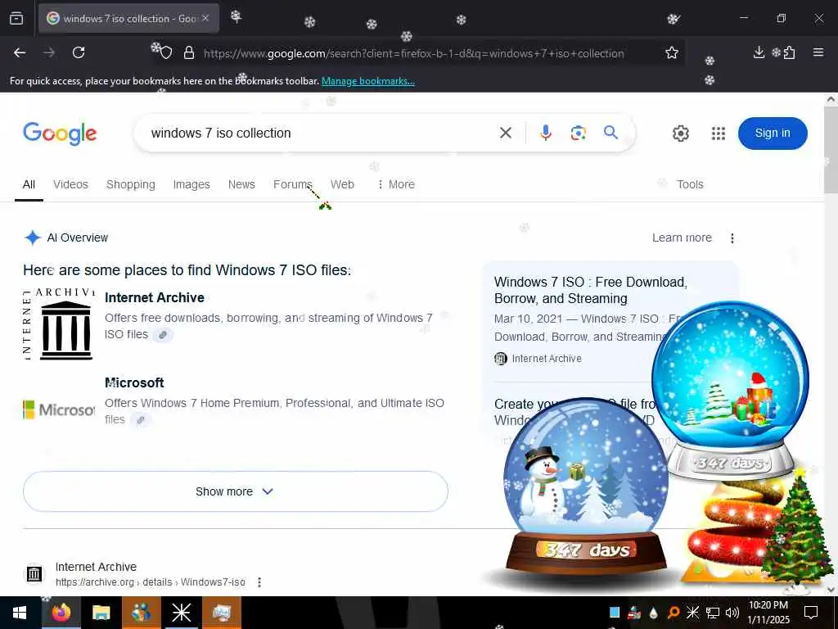Clear the search query with X
838x629 pixels.
(506, 133)
